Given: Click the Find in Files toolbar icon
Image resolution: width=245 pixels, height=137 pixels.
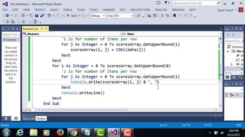Looking at the screenshot, I should tap(139, 16).
